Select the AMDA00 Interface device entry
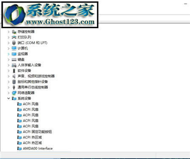The image size is (190, 159). [x=38, y=148]
